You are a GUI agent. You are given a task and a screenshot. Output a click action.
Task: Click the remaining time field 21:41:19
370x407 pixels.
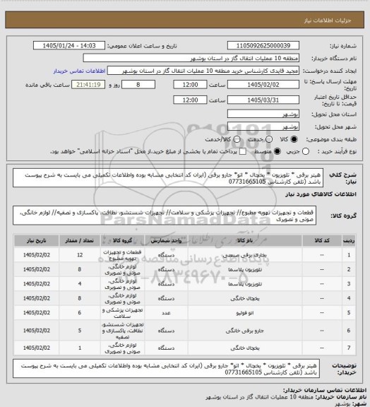click(88, 85)
